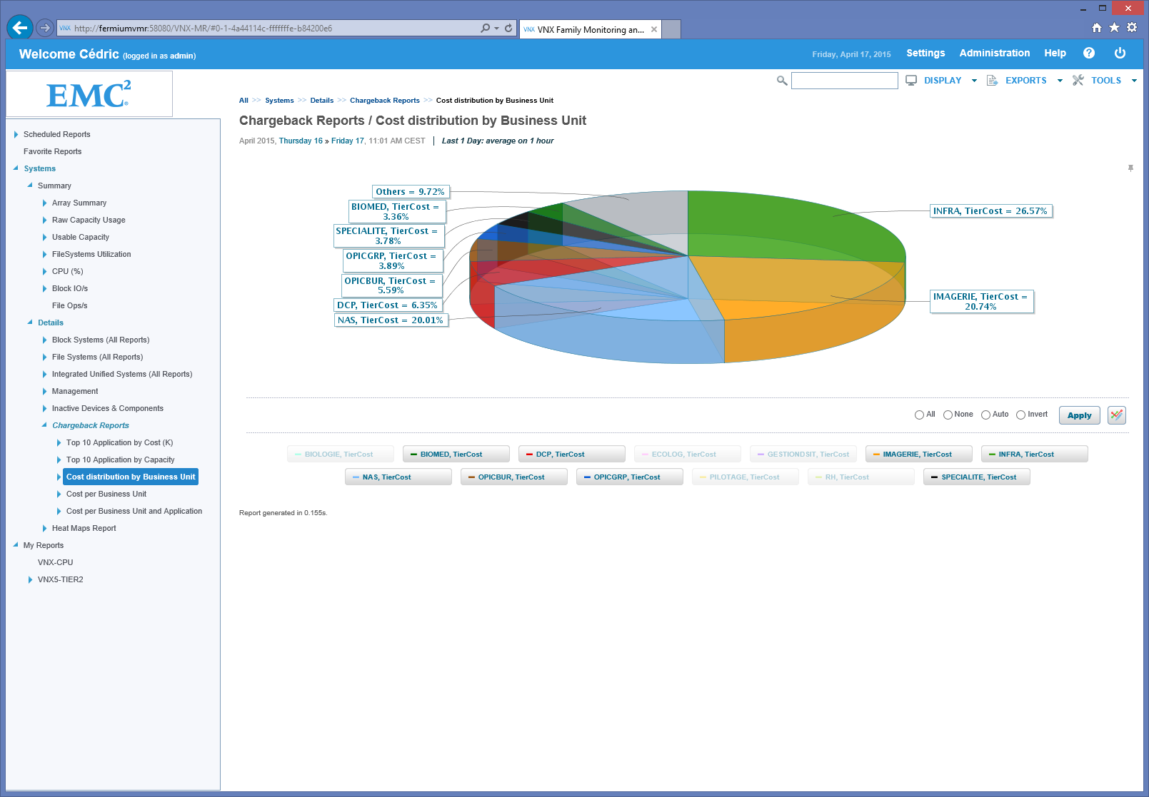Image resolution: width=1149 pixels, height=797 pixels.
Task: Select the All radio button
Action: tap(919, 415)
